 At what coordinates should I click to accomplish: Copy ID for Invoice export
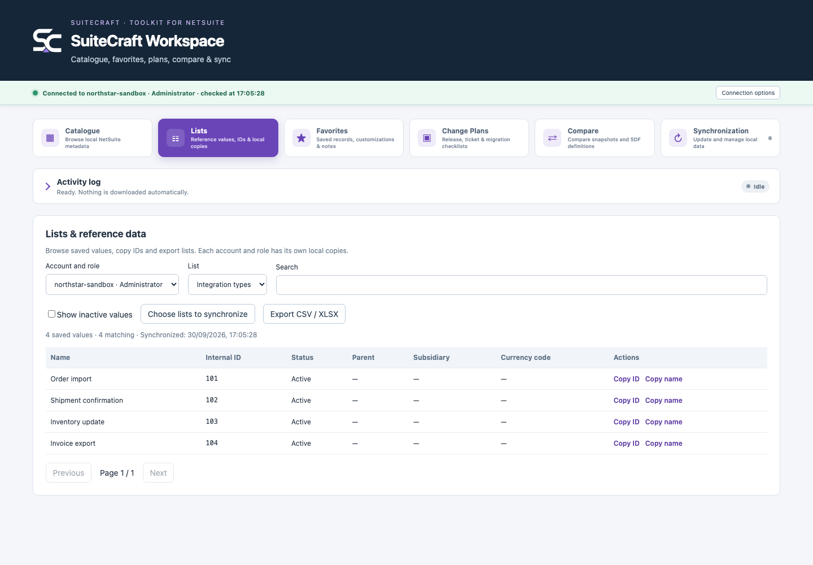point(627,444)
